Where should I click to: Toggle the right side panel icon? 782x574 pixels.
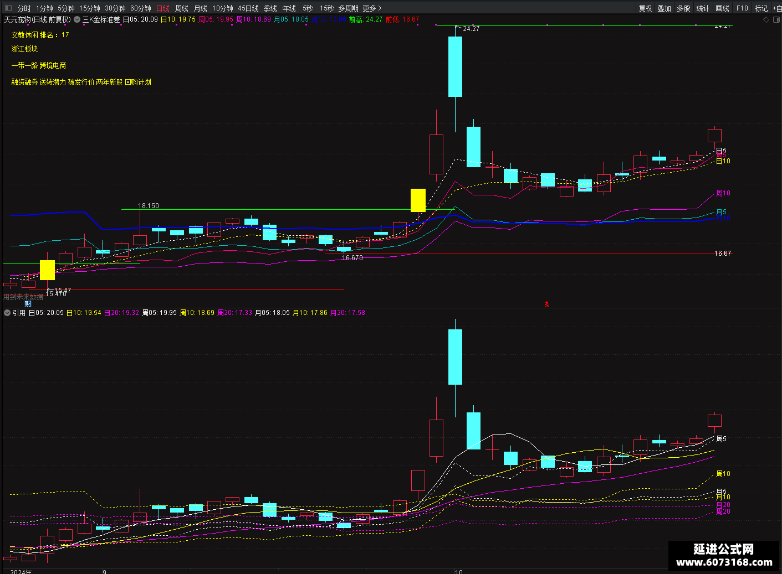(776, 19)
